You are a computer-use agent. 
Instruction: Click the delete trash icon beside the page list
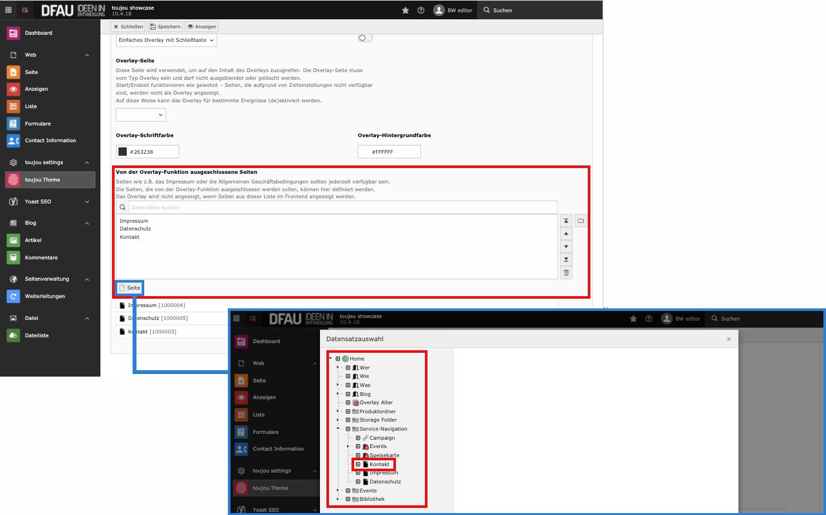[566, 273]
